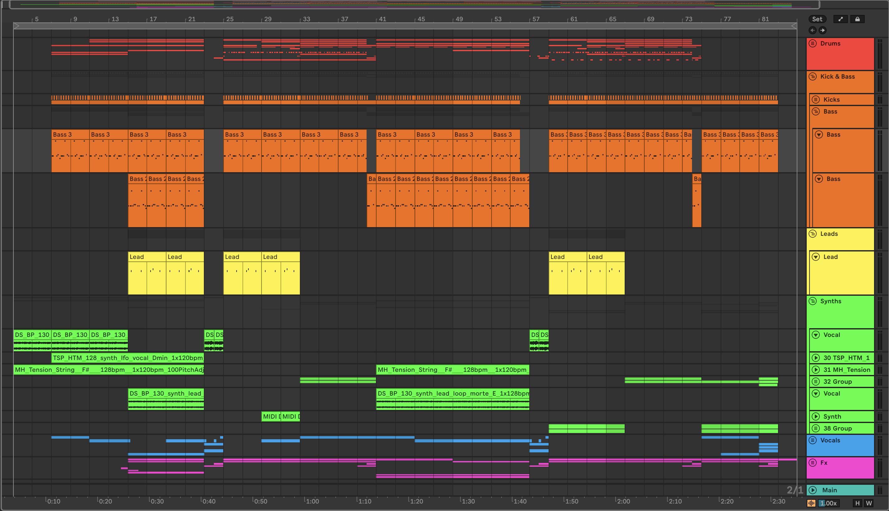Screen dimensions: 889x511
Task: Click the Synth track play icon
Action: pos(816,416)
